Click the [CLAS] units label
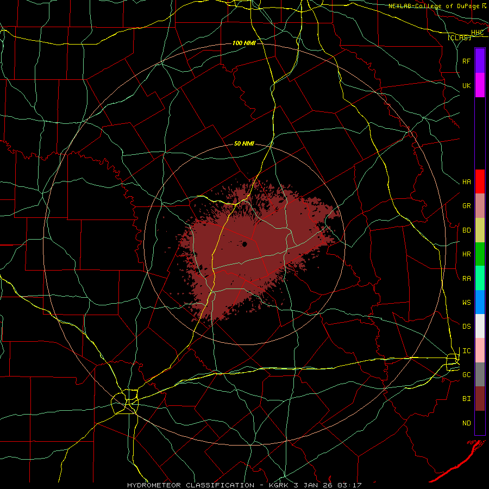 tap(459, 38)
